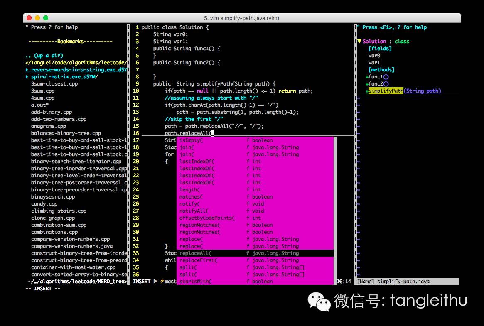The width and height of the screenshot is (484, 326).
Task: Open clone-graph.cpp in the file tree
Action: 53,218
